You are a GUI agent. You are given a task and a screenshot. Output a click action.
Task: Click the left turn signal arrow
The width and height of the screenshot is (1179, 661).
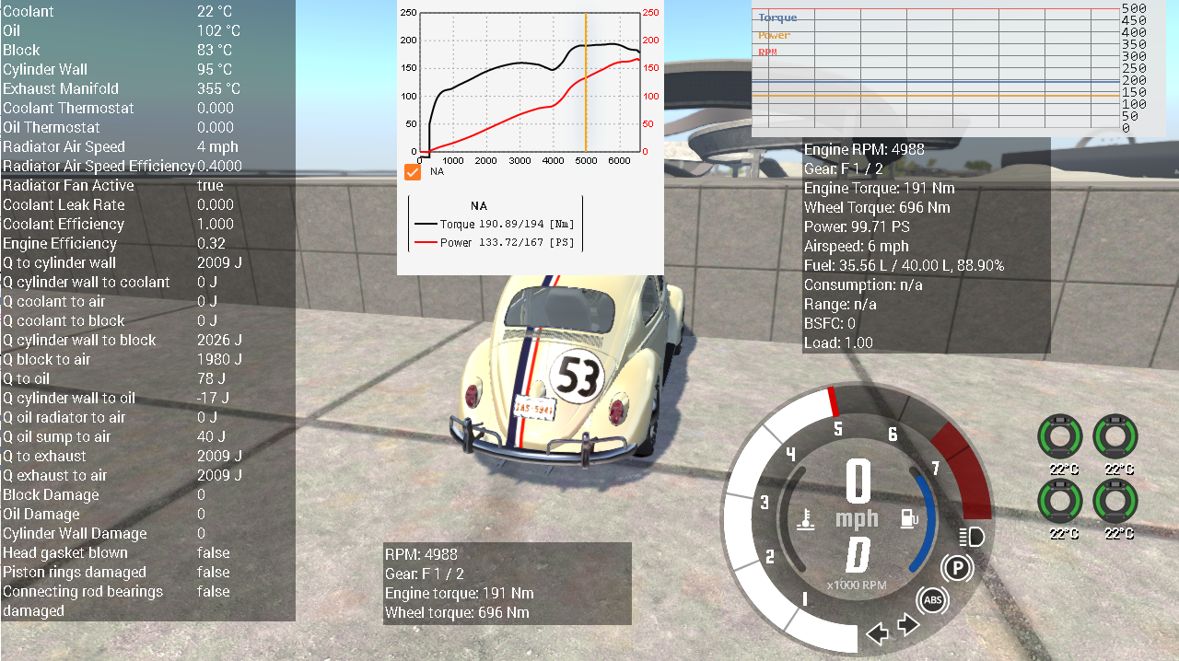tap(878, 633)
